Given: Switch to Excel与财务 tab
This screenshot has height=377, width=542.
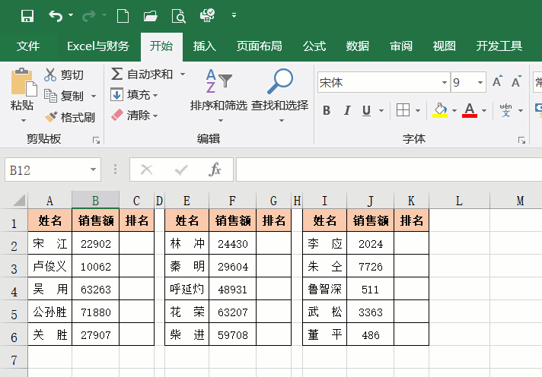Looking at the screenshot, I should (x=98, y=46).
